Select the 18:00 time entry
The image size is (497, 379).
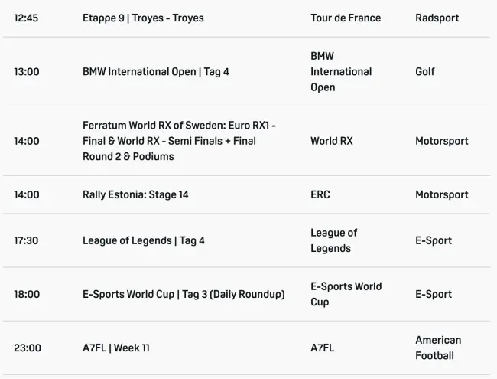tap(27, 294)
